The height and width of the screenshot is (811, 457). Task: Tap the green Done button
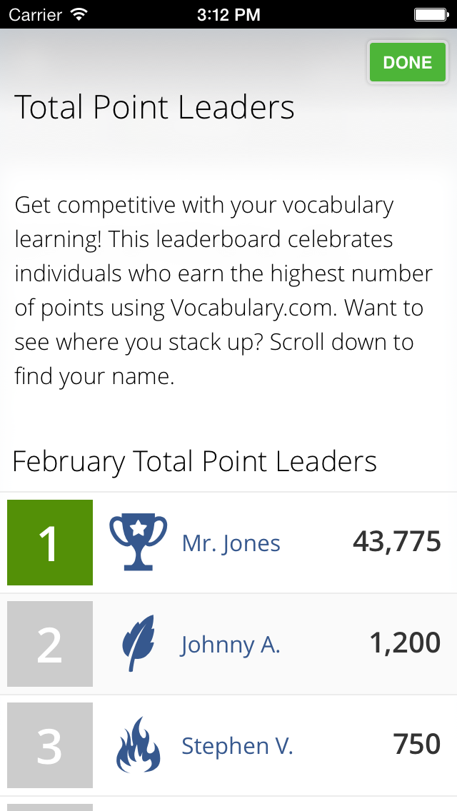coord(407,63)
